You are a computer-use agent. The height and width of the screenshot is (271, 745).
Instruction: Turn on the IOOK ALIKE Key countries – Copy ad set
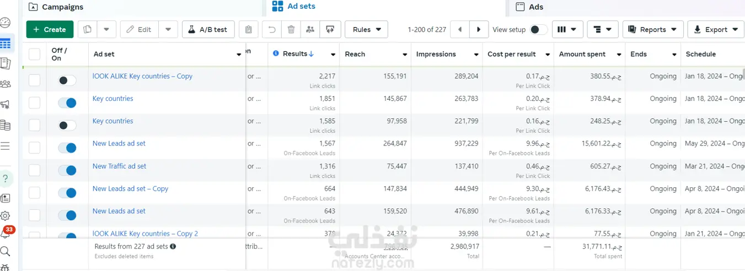coord(67,80)
